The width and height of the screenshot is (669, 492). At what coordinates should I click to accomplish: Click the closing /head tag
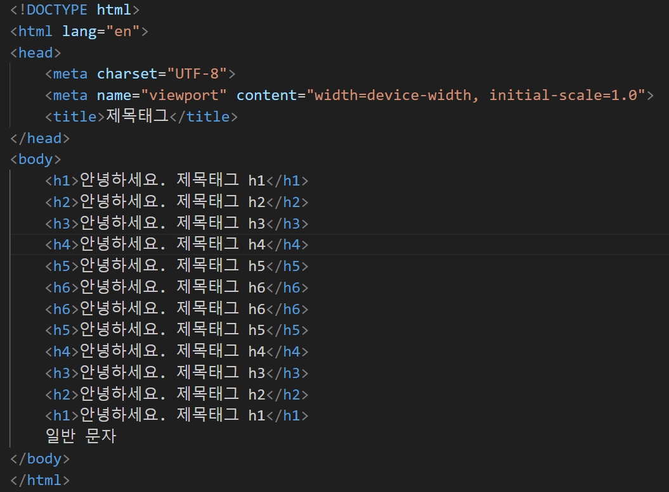click(40, 138)
